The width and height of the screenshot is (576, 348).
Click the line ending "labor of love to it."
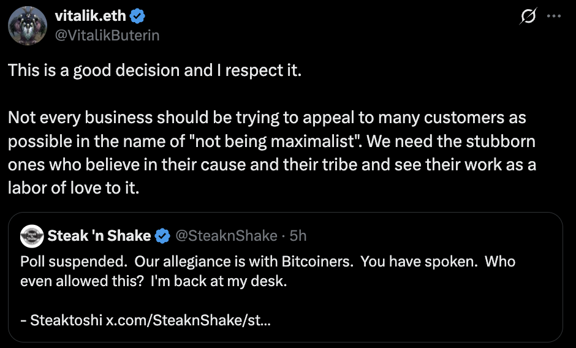pos(74,188)
